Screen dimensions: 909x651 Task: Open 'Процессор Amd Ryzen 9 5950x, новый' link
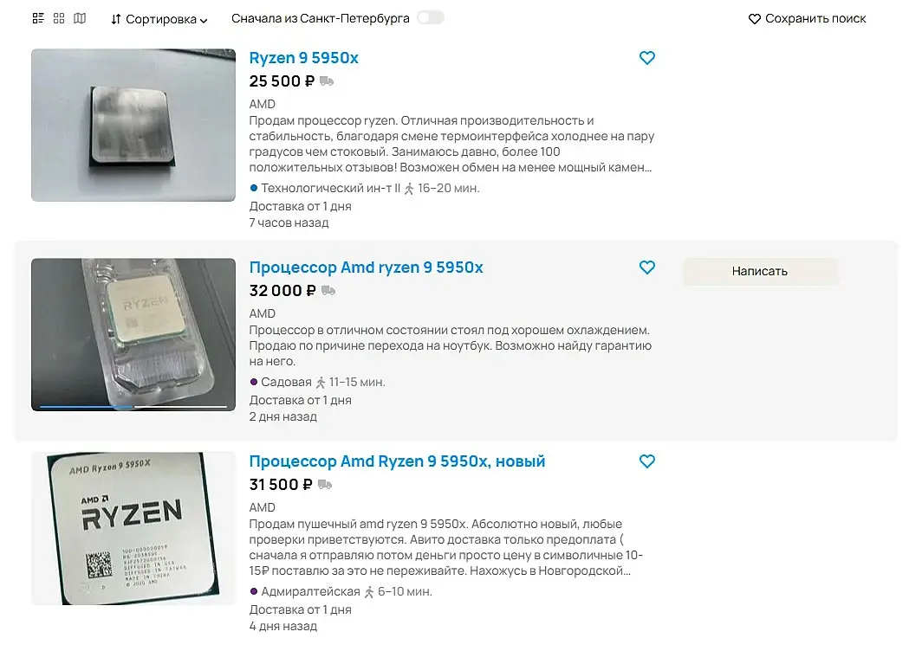397,461
